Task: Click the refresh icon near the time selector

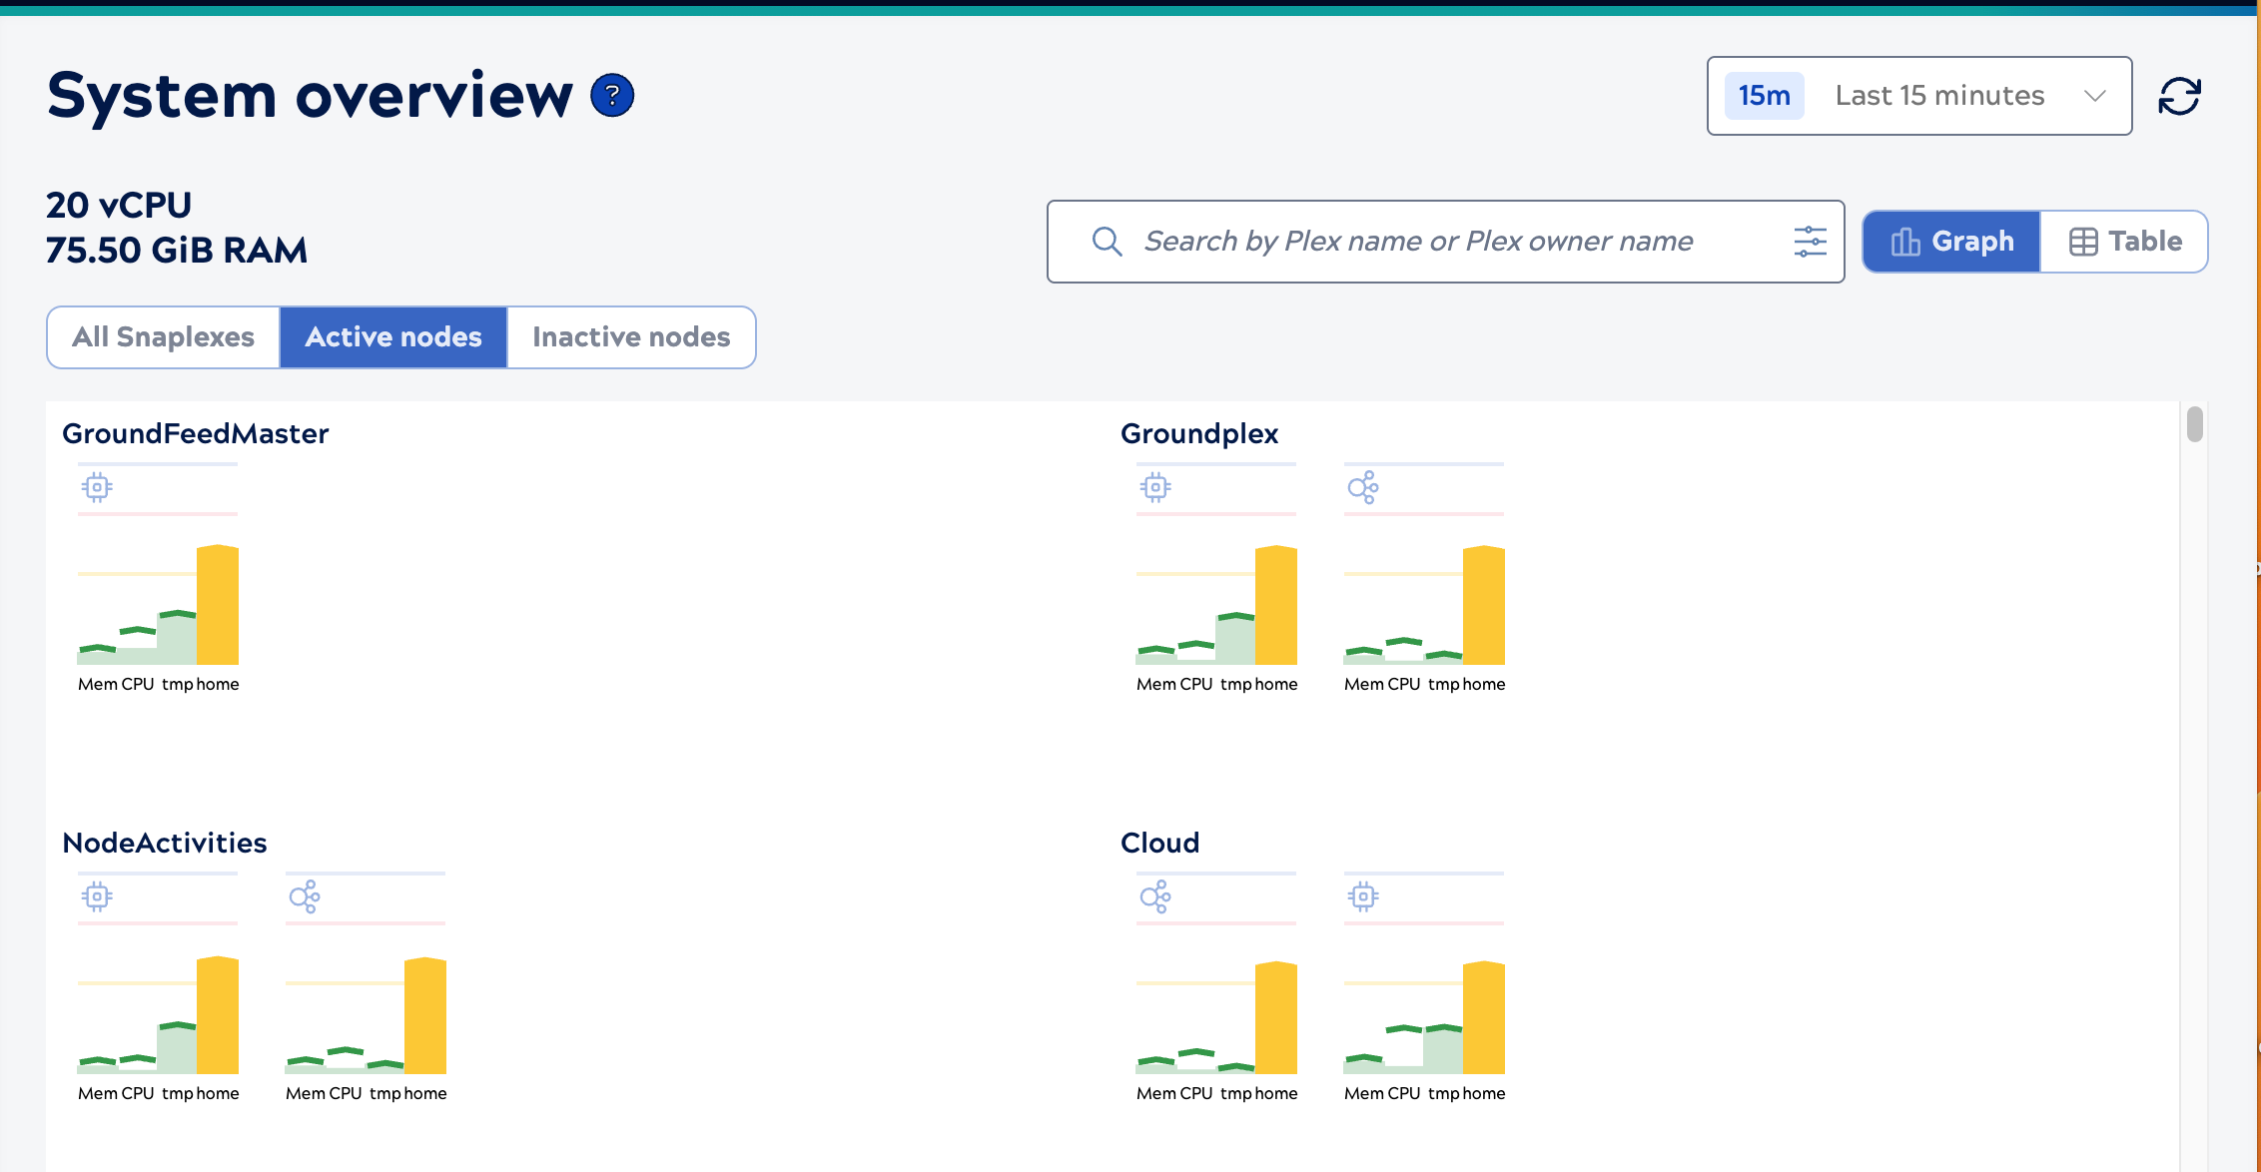Action: tap(2179, 96)
